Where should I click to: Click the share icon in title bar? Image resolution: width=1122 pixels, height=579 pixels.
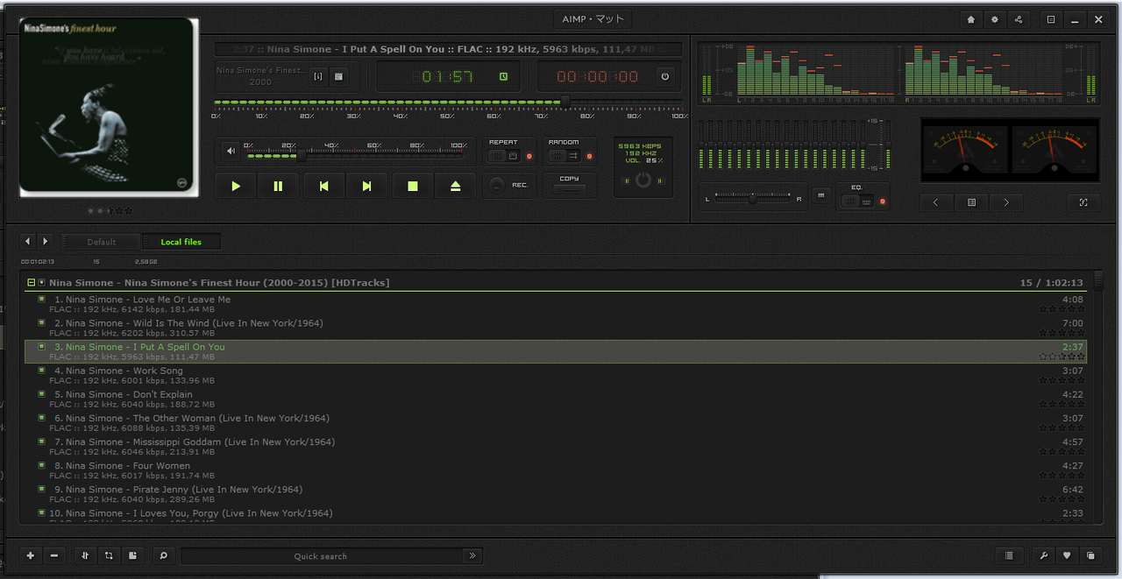[1018, 19]
